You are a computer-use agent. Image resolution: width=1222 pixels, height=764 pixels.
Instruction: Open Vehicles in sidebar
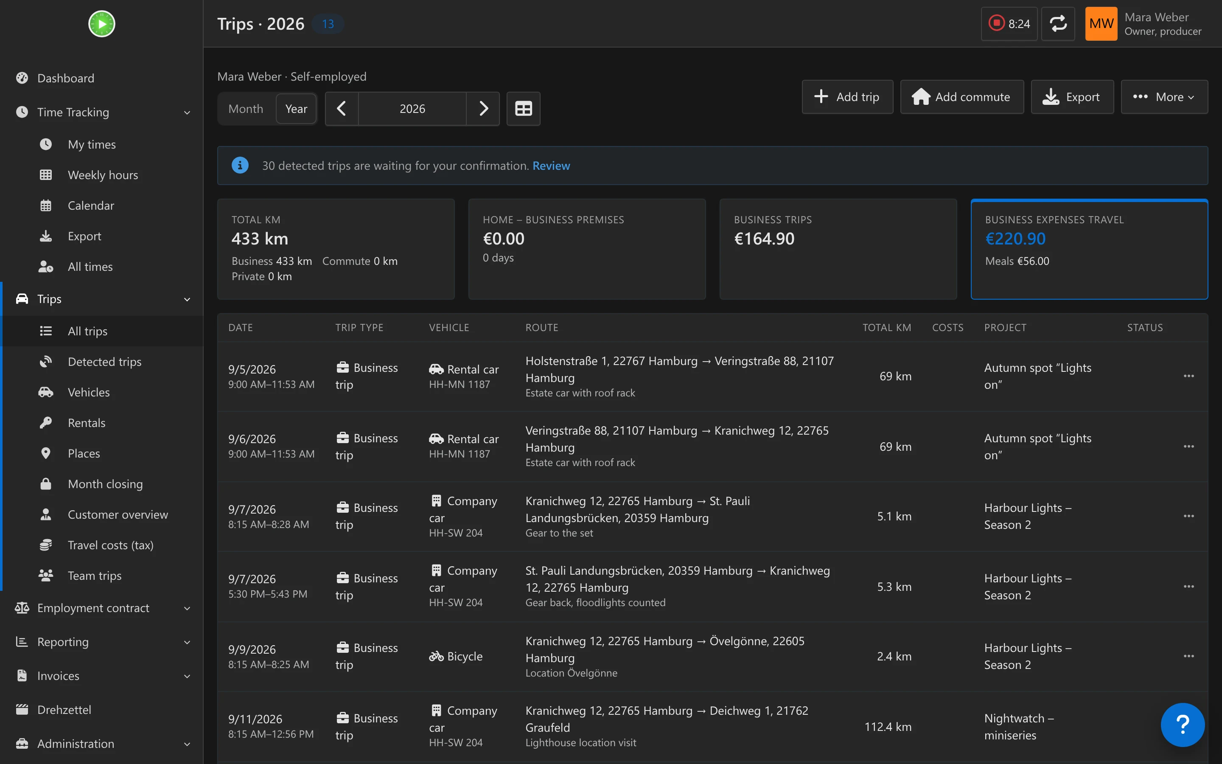click(101, 393)
